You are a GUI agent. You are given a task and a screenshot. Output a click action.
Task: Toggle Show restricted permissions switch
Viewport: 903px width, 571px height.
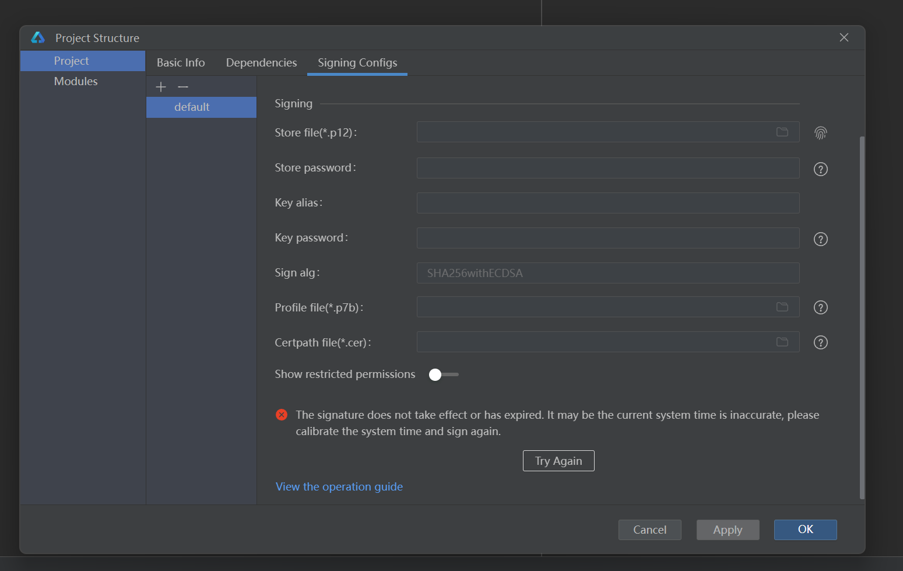point(443,374)
